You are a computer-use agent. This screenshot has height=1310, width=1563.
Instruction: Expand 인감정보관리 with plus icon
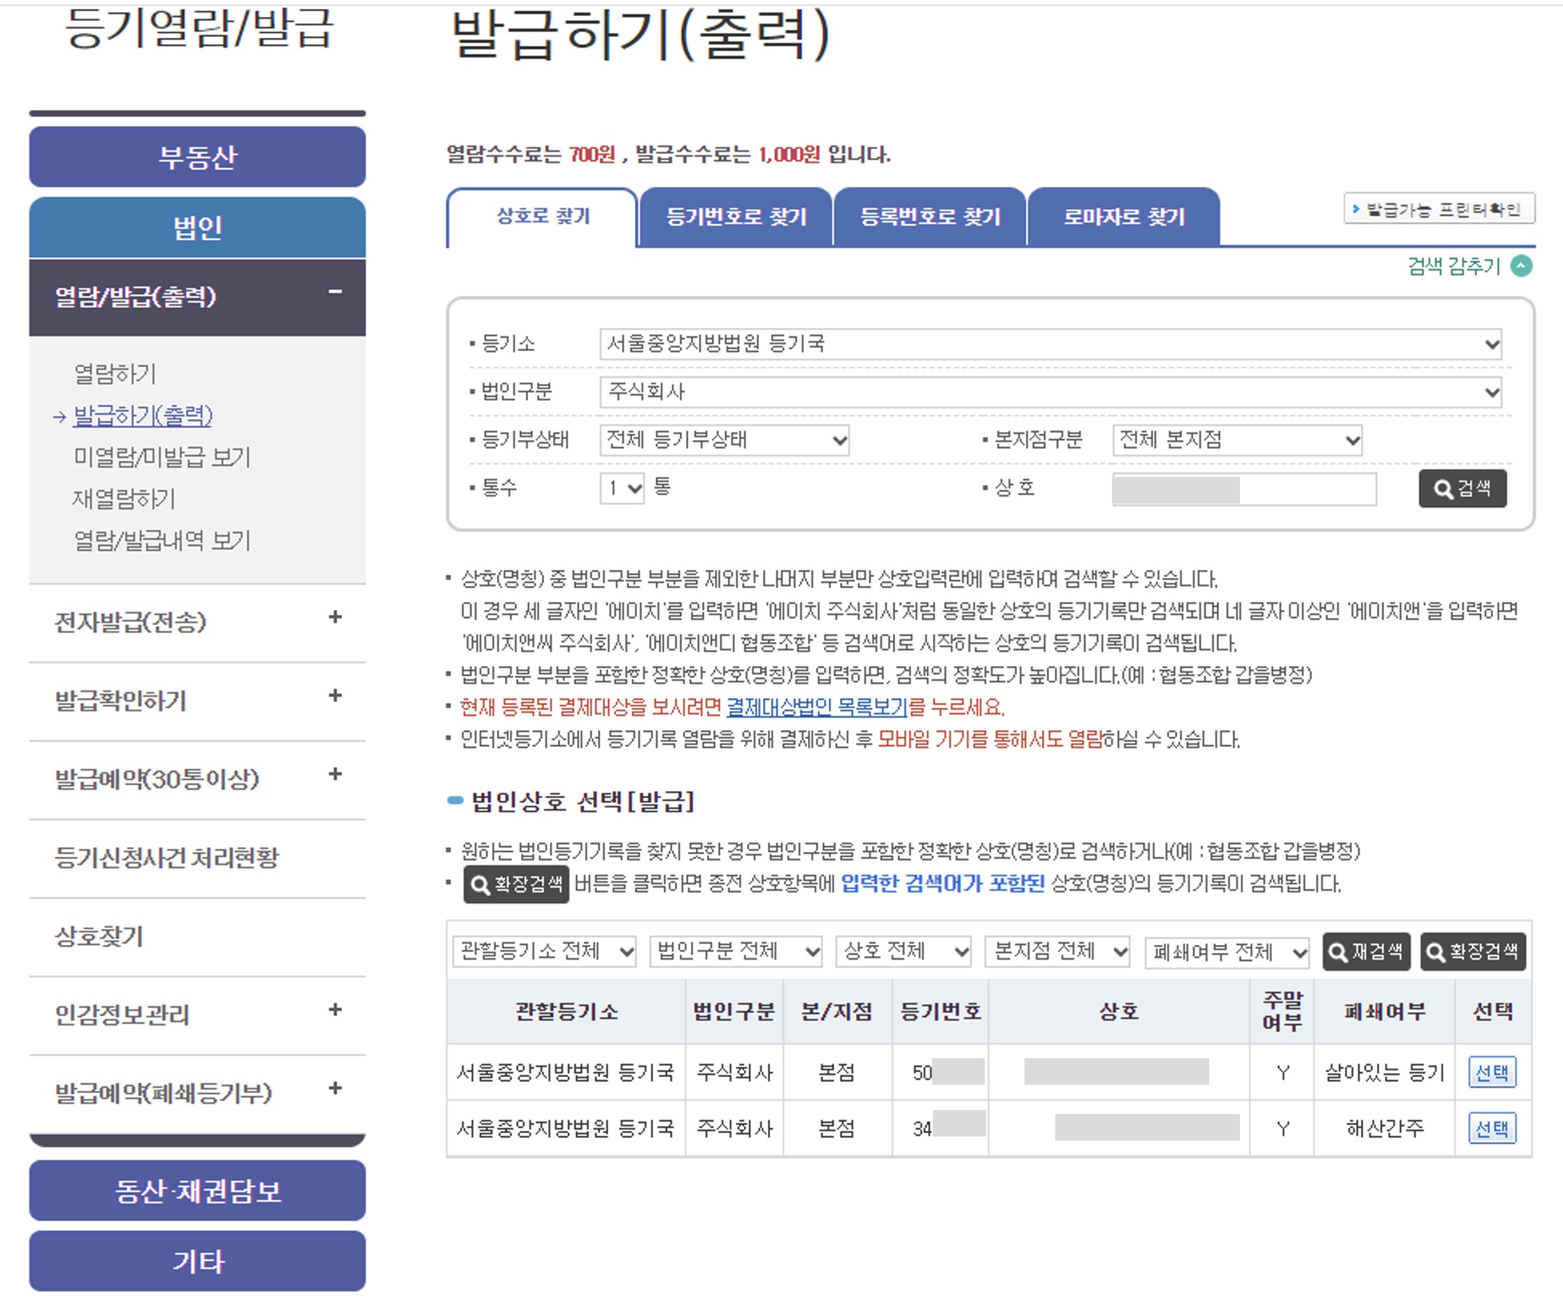point(335,1010)
